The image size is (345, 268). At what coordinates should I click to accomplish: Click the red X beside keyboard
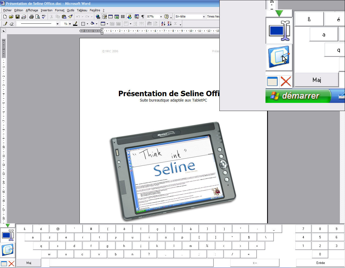coord(11,264)
